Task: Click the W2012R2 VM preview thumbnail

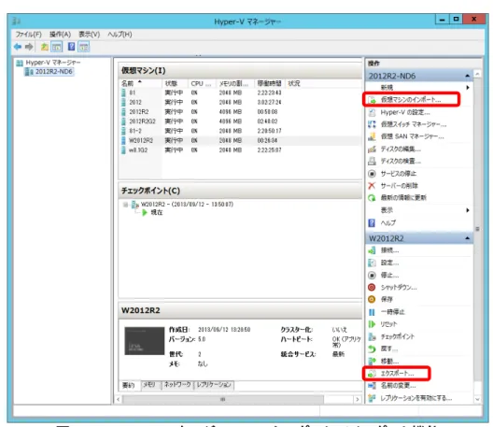Action: click(x=145, y=341)
